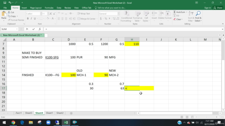Switch to Insert ribbon tab
The image size is (225, 126).
pos(24,8)
